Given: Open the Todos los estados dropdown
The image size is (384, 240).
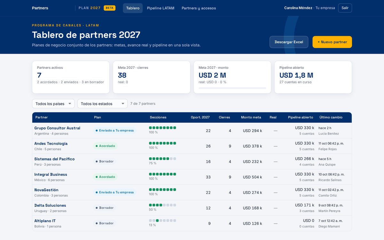Looking at the screenshot, I should pos(102,104).
